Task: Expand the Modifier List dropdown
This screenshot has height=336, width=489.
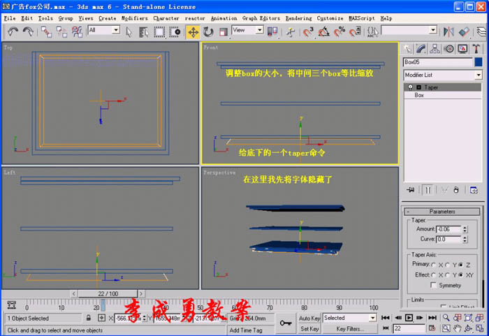Action: click(x=479, y=75)
